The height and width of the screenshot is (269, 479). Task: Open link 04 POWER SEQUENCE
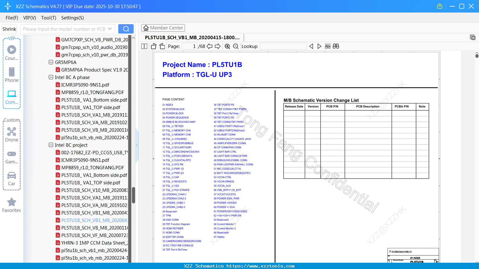175,118
